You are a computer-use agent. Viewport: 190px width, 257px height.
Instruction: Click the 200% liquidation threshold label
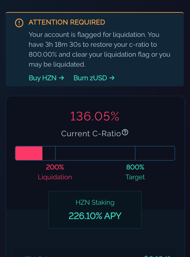(x=55, y=167)
